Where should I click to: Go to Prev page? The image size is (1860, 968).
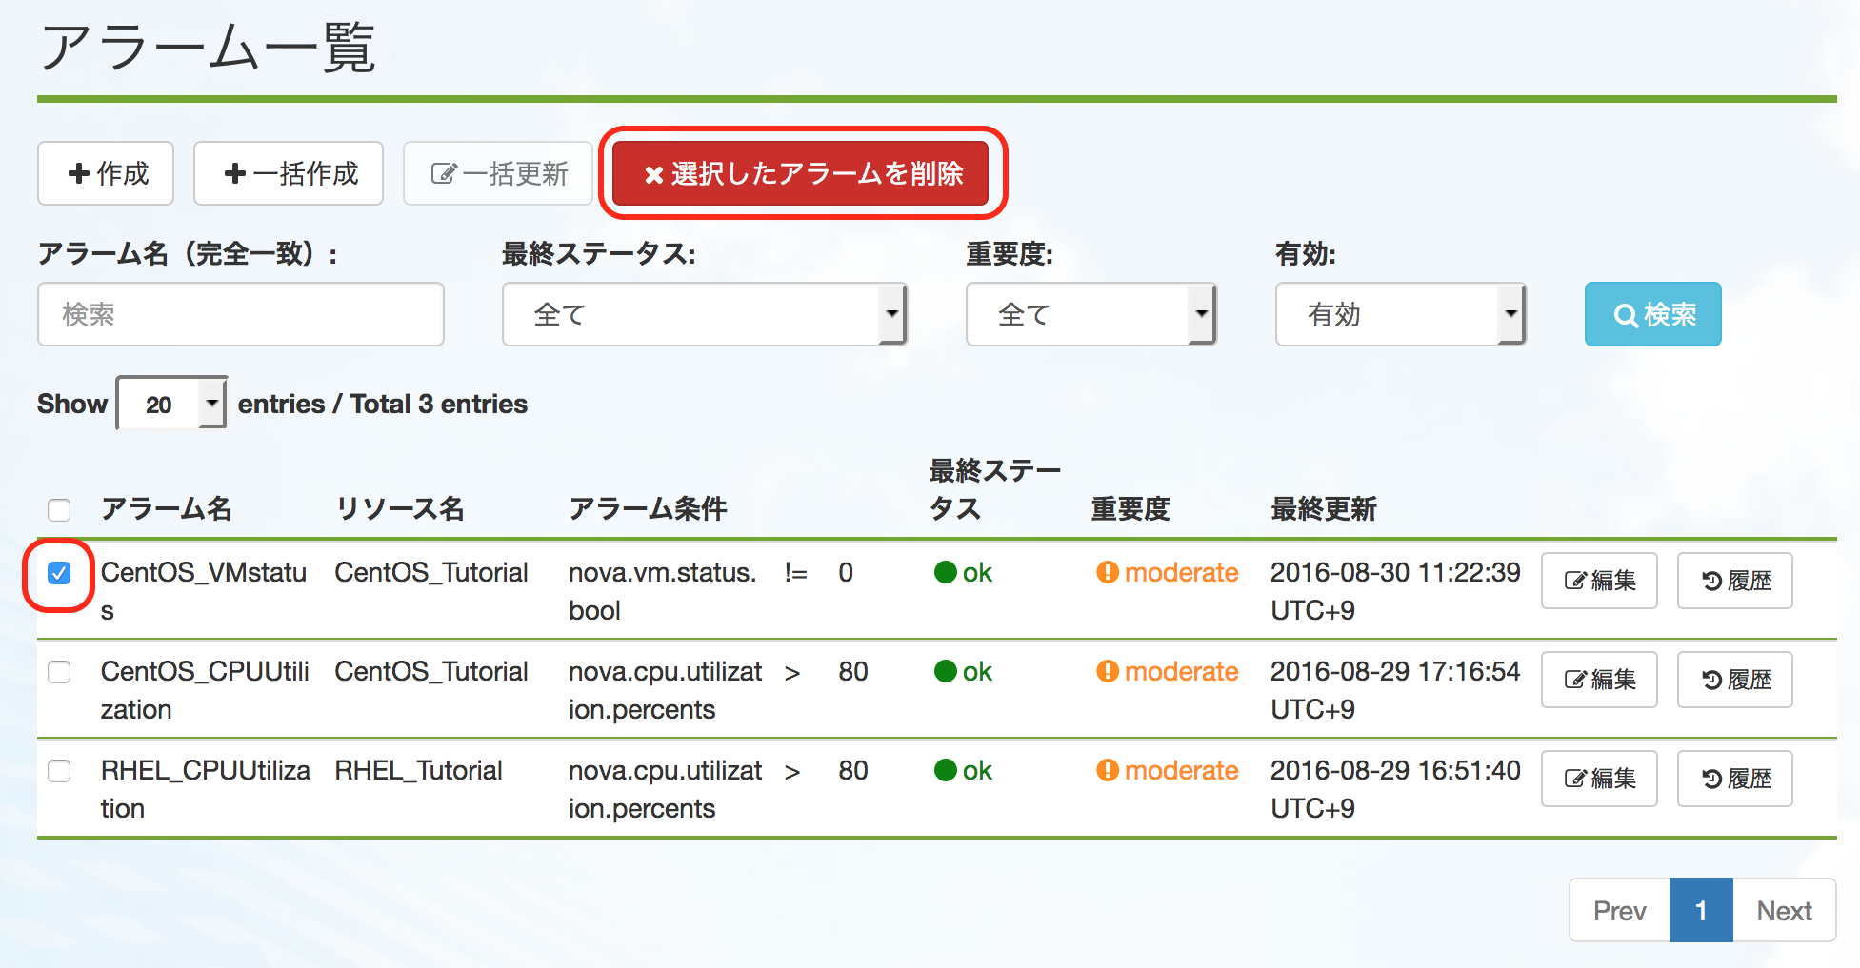(x=1620, y=911)
